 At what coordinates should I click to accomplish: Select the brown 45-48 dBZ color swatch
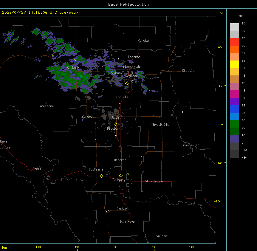pos(234,79)
